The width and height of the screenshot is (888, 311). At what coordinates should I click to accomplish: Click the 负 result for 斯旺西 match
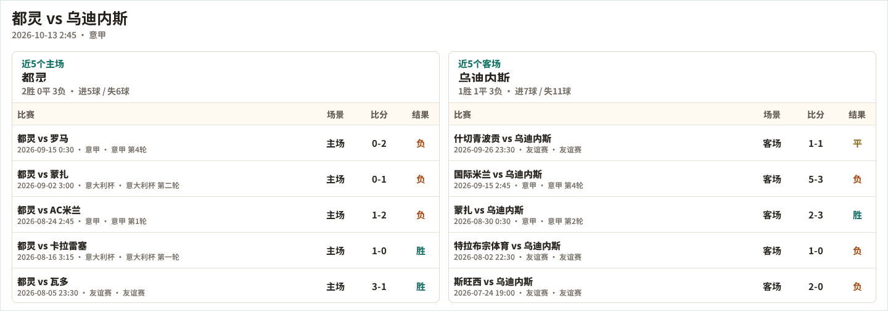click(x=857, y=286)
